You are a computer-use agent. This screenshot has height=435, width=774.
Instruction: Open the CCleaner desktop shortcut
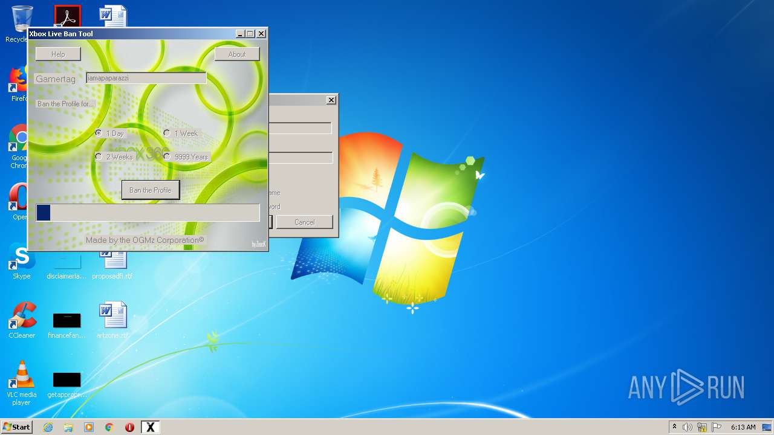coord(22,320)
